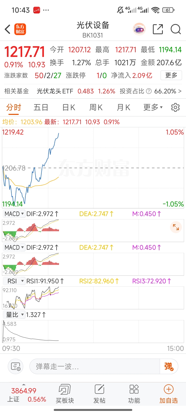Open the 更多 chart period dropdown

(153, 107)
